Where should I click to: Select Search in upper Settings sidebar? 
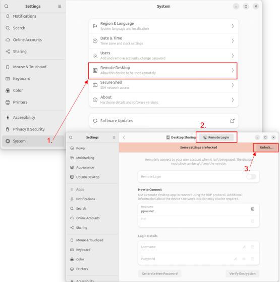[x=33, y=28]
